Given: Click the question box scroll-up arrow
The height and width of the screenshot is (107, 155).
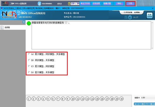Looking at the screenshot, I should point(152,23).
